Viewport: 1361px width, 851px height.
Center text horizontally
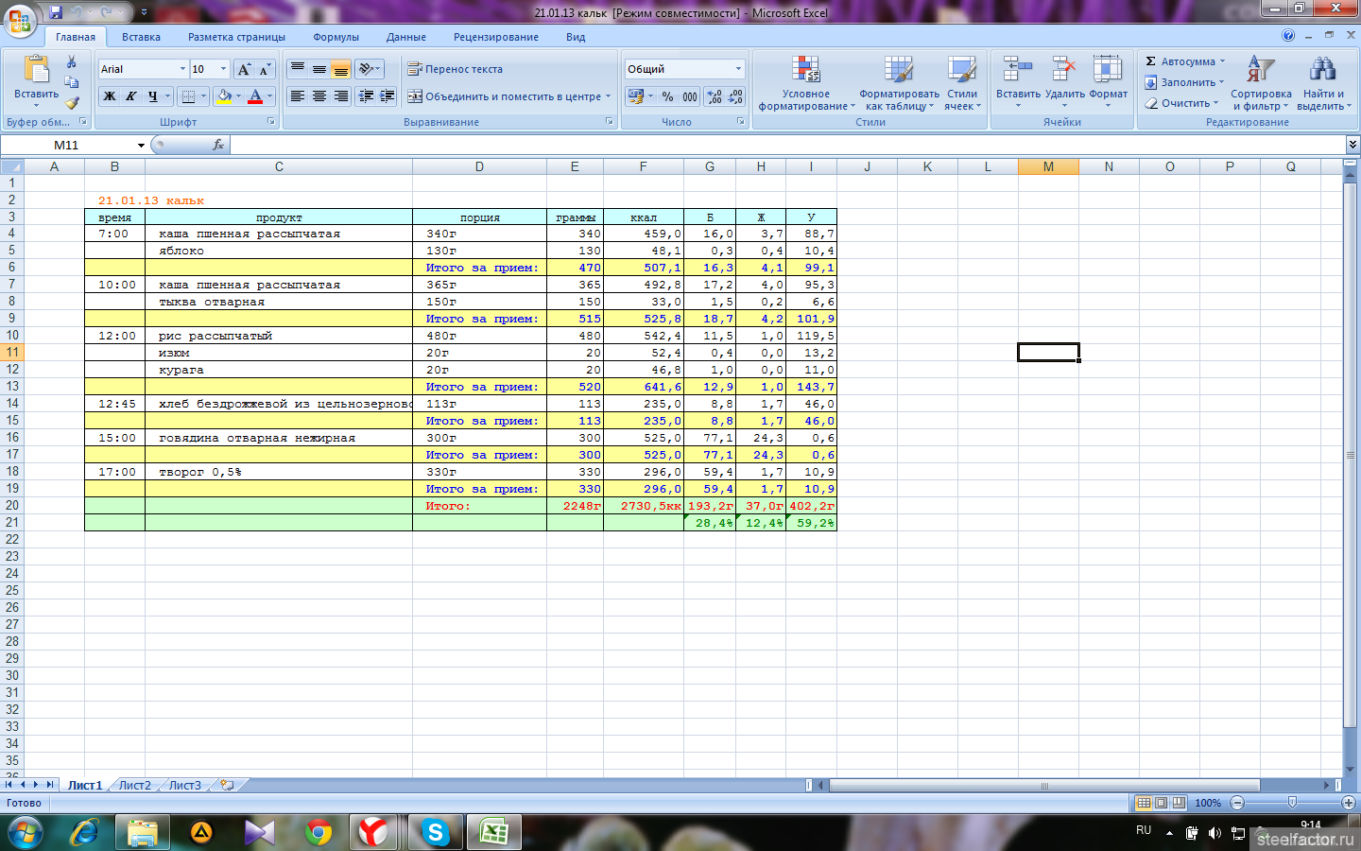pyautogui.click(x=319, y=96)
